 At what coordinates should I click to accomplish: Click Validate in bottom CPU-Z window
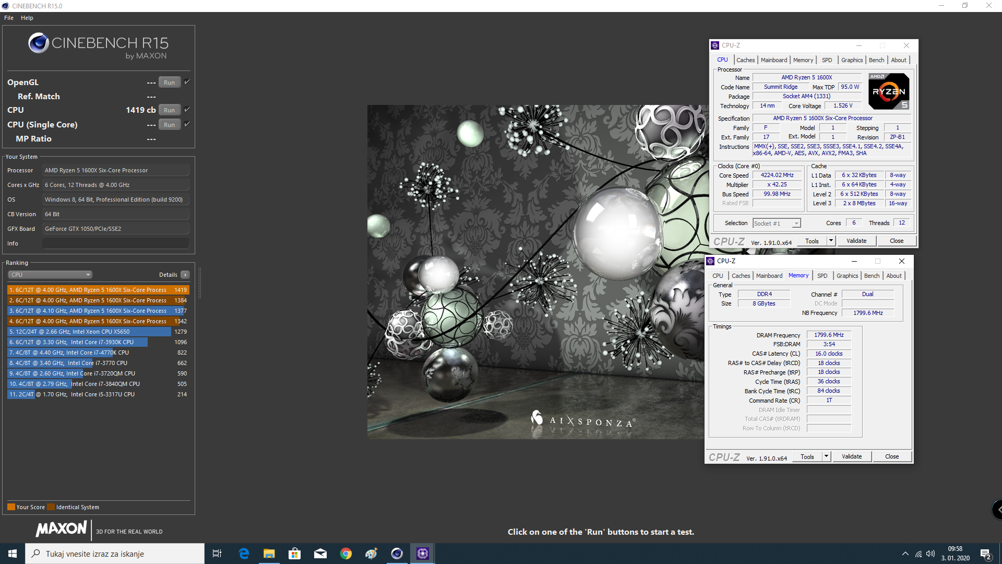852,457
